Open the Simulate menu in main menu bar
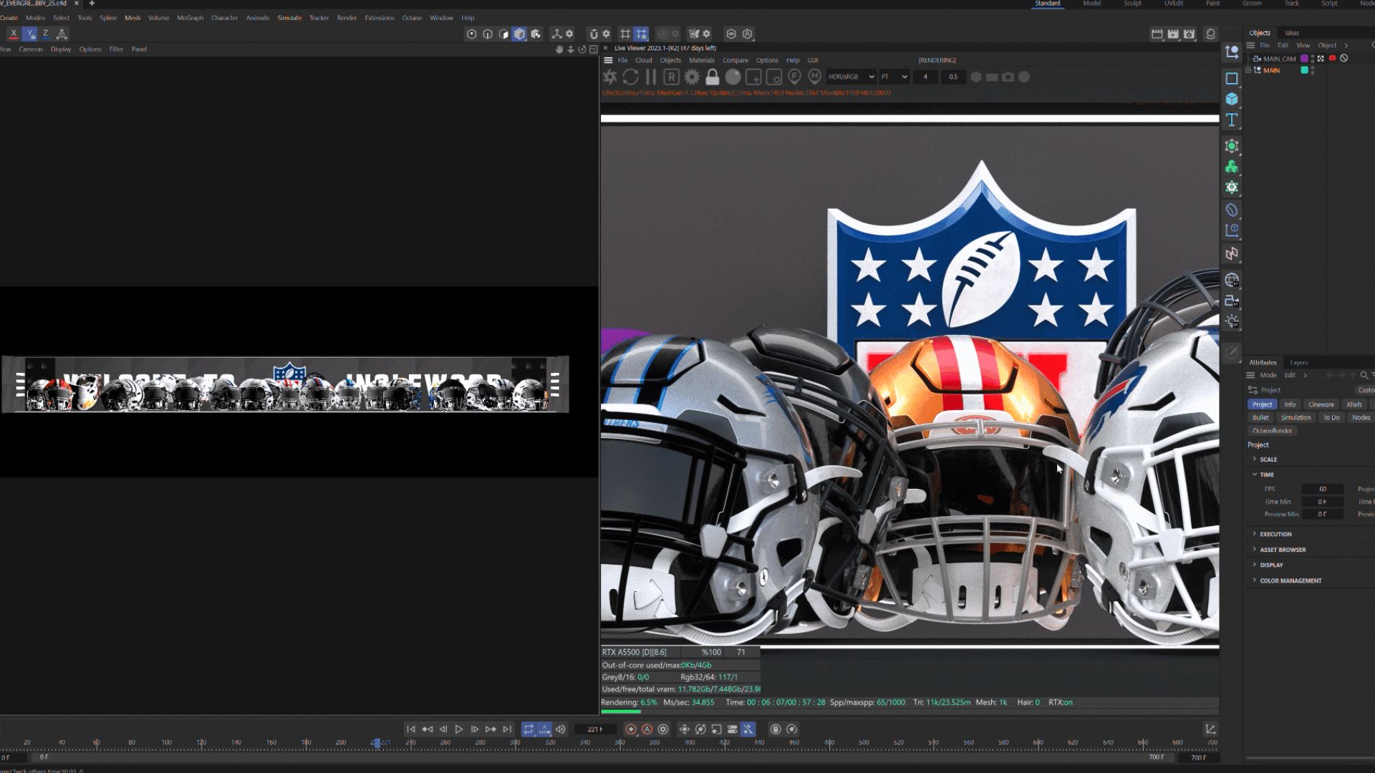 point(289,18)
